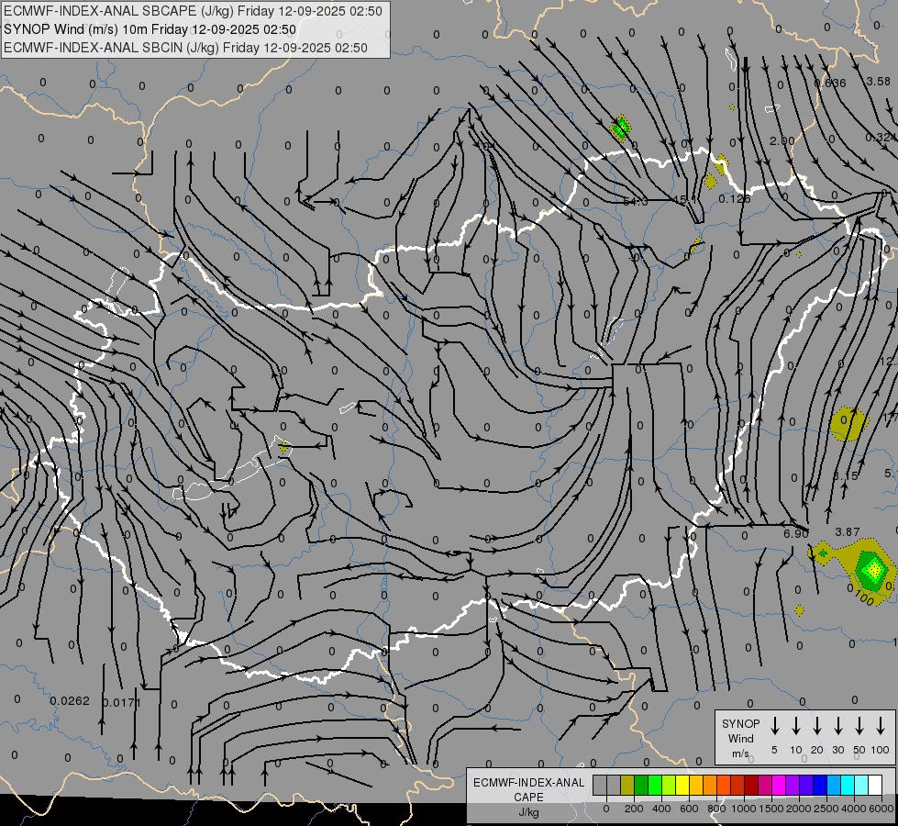Click the 0.636 value on the map
Viewport: 898px width, 826px height.
pyautogui.click(x=830, y=83)
